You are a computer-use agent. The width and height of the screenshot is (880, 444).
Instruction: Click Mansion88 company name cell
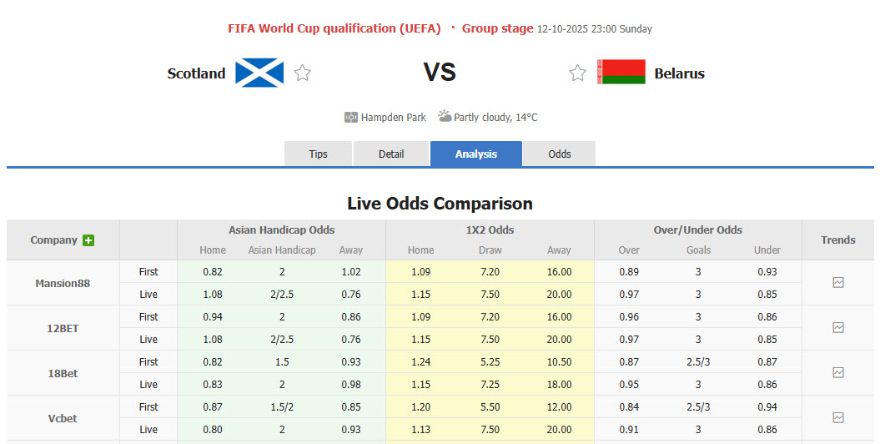click(63, 283)
